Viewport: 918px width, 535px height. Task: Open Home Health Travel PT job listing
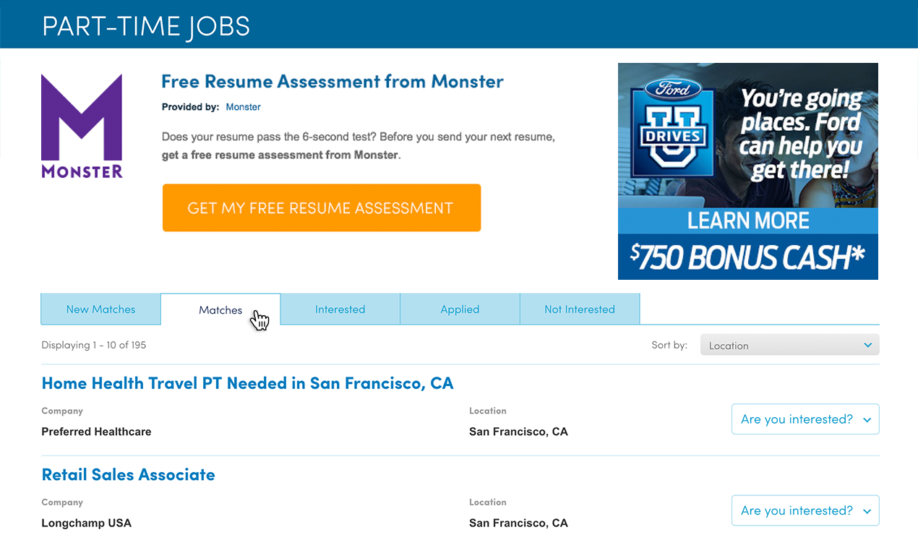click(x=247, y=383)
